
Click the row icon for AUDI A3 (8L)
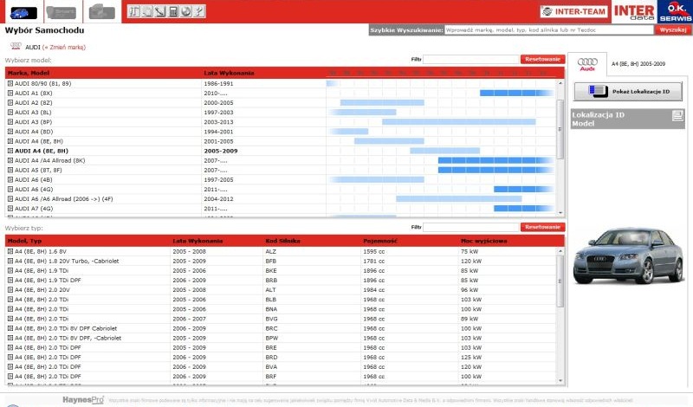pos(10,113)
